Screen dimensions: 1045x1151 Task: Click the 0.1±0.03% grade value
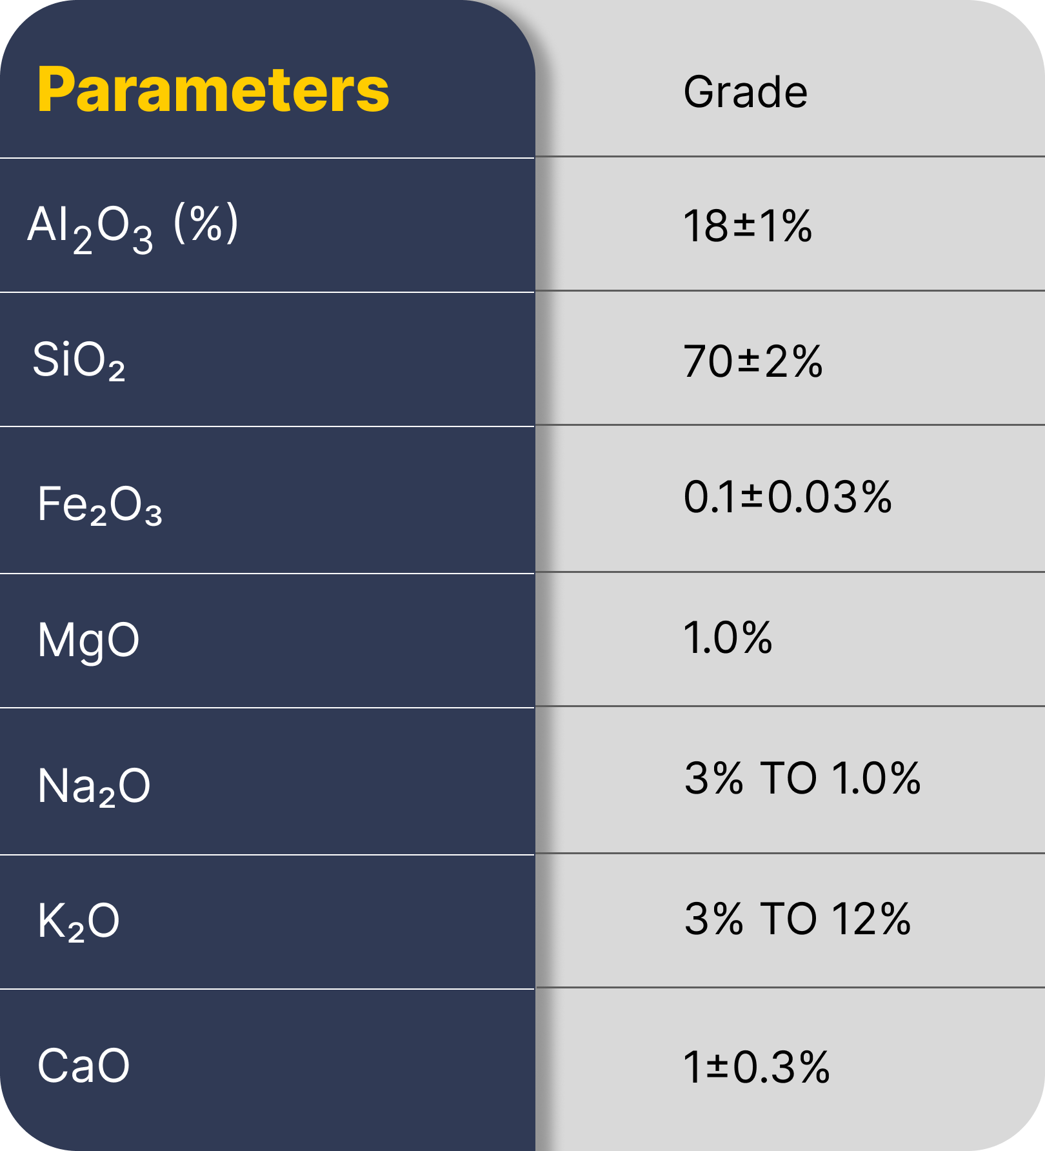tap(787, 497)
